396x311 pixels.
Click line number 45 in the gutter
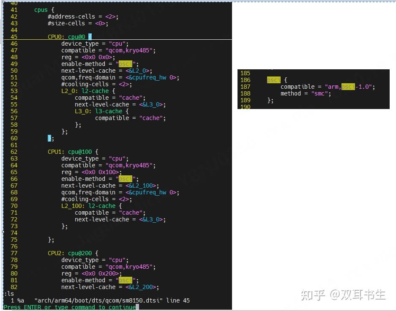click(14, 37)
